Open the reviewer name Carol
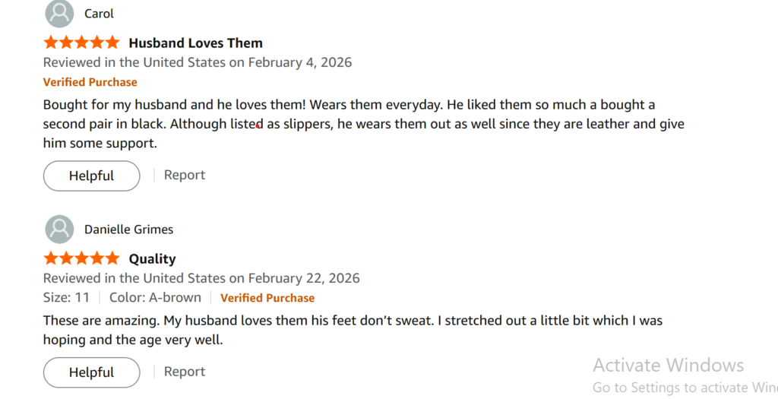The width and height of the screenshot is (778, 399). point(99,14)
